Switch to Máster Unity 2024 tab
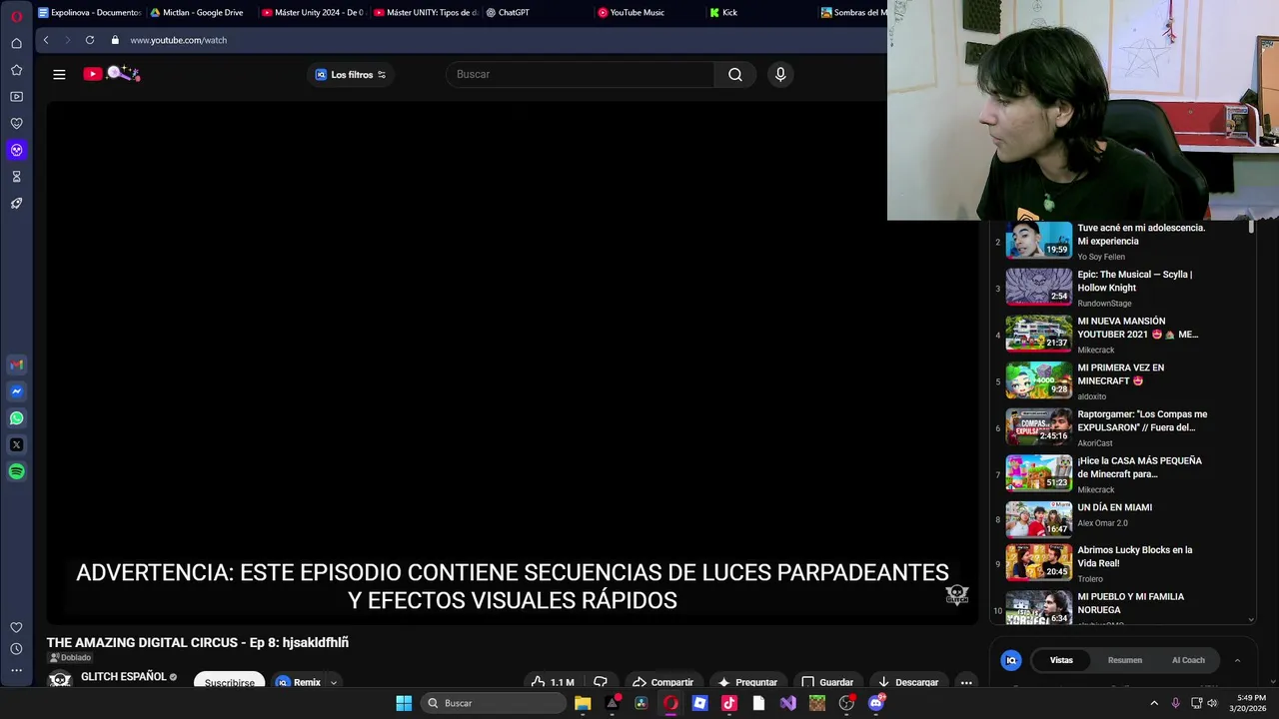The width and height of the screenshot is (1279, 719). 313,13
